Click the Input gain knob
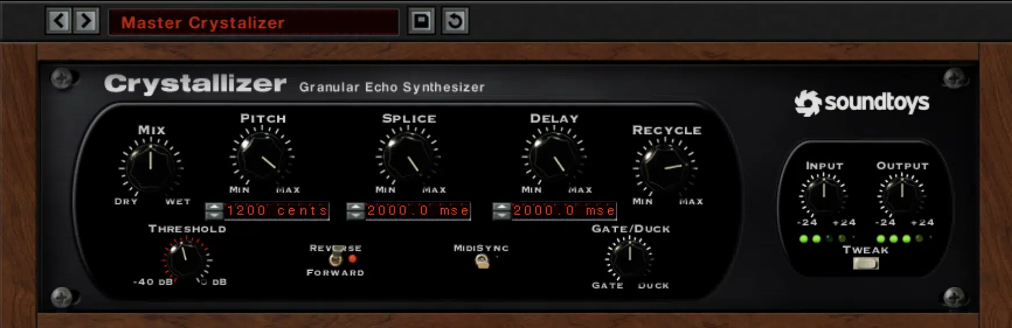This screenshot has width=1012, height=328. pos(823,195)
